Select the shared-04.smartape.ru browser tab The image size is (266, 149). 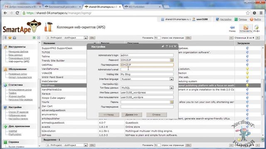click(102, 7)
